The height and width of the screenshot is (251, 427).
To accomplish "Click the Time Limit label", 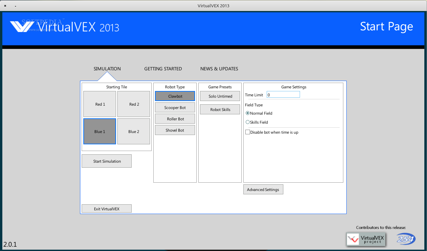I will pyautogui.click(x=254, y=95).
